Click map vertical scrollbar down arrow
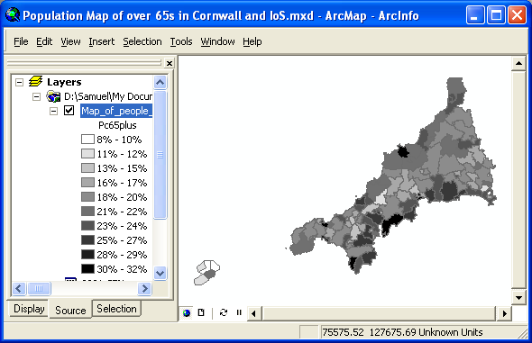Screen dimensions: 532x343 pyautogui.click(x=518, y=298)
